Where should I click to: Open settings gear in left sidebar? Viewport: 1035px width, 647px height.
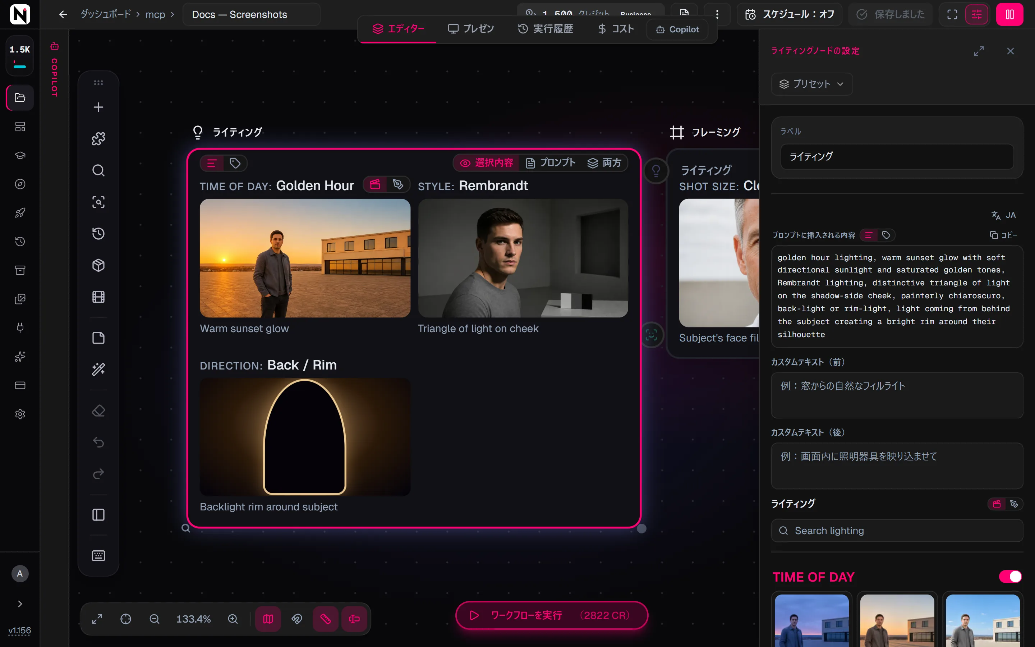[x=20, y=414]
